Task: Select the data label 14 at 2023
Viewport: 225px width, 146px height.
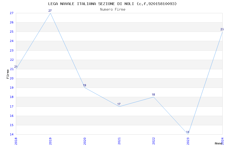Action: click(x=188, y=132)
